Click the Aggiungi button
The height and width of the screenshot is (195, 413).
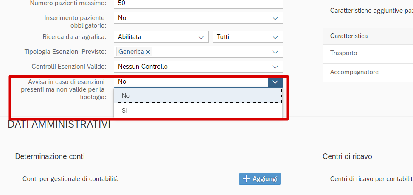point(260,179)
